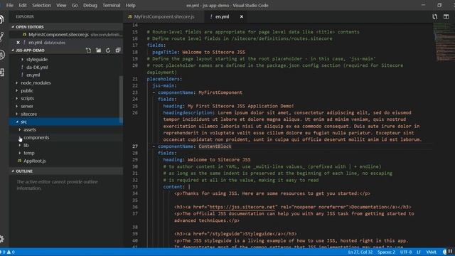455x256 pixels.
Task: Open the Explorer activity bar icon
Action: [x=1, y=19]
